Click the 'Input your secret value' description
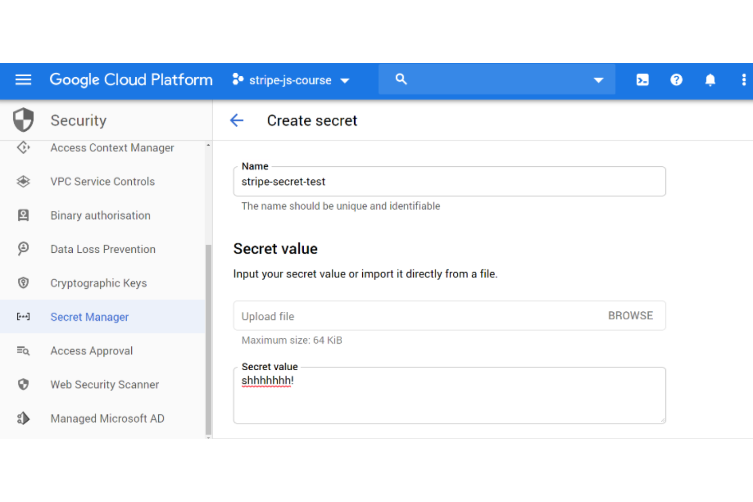 [x=365, y=274]
